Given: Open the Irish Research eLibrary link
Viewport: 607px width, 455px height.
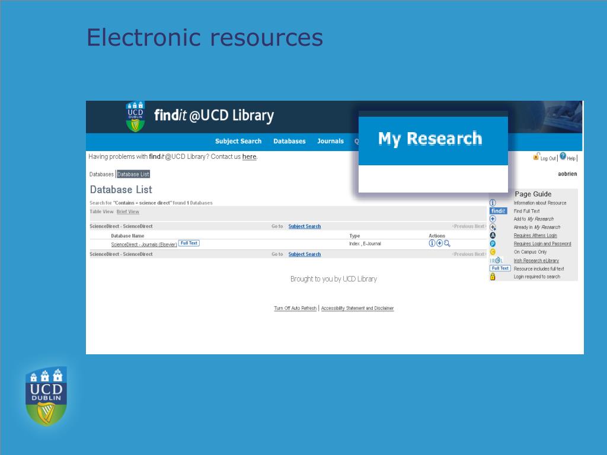Looking at the screenshot, I should (536, 261).
